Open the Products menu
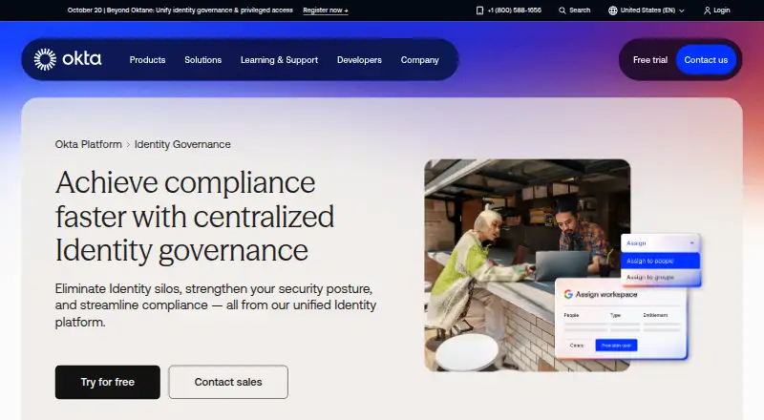This screenshot has height=420, width=764. coord(147,60)
